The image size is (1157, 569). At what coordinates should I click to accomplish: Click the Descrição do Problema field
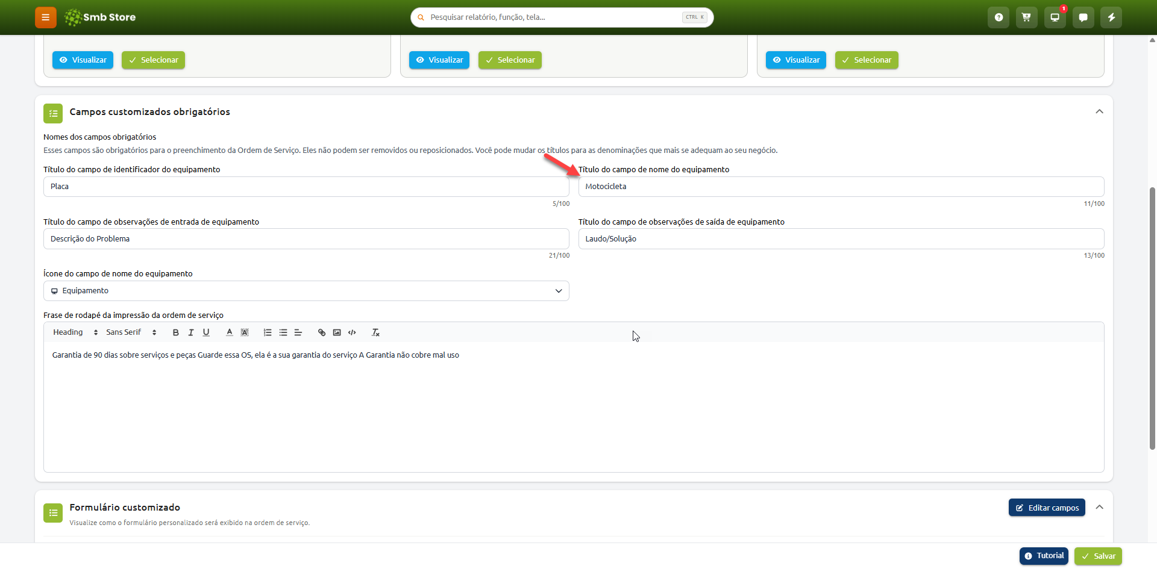point(306,239)
